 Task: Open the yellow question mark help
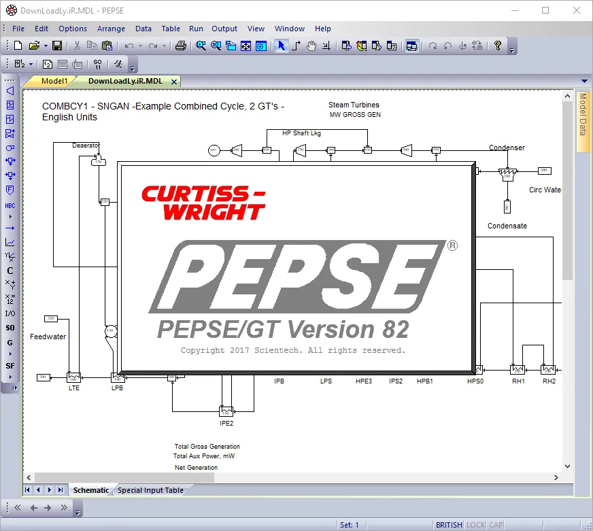pos(498,46)
